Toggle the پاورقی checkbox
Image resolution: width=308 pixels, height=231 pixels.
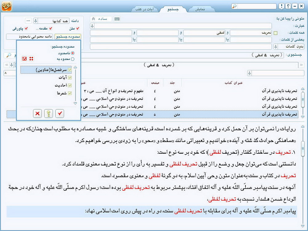(x=26, y=28)
